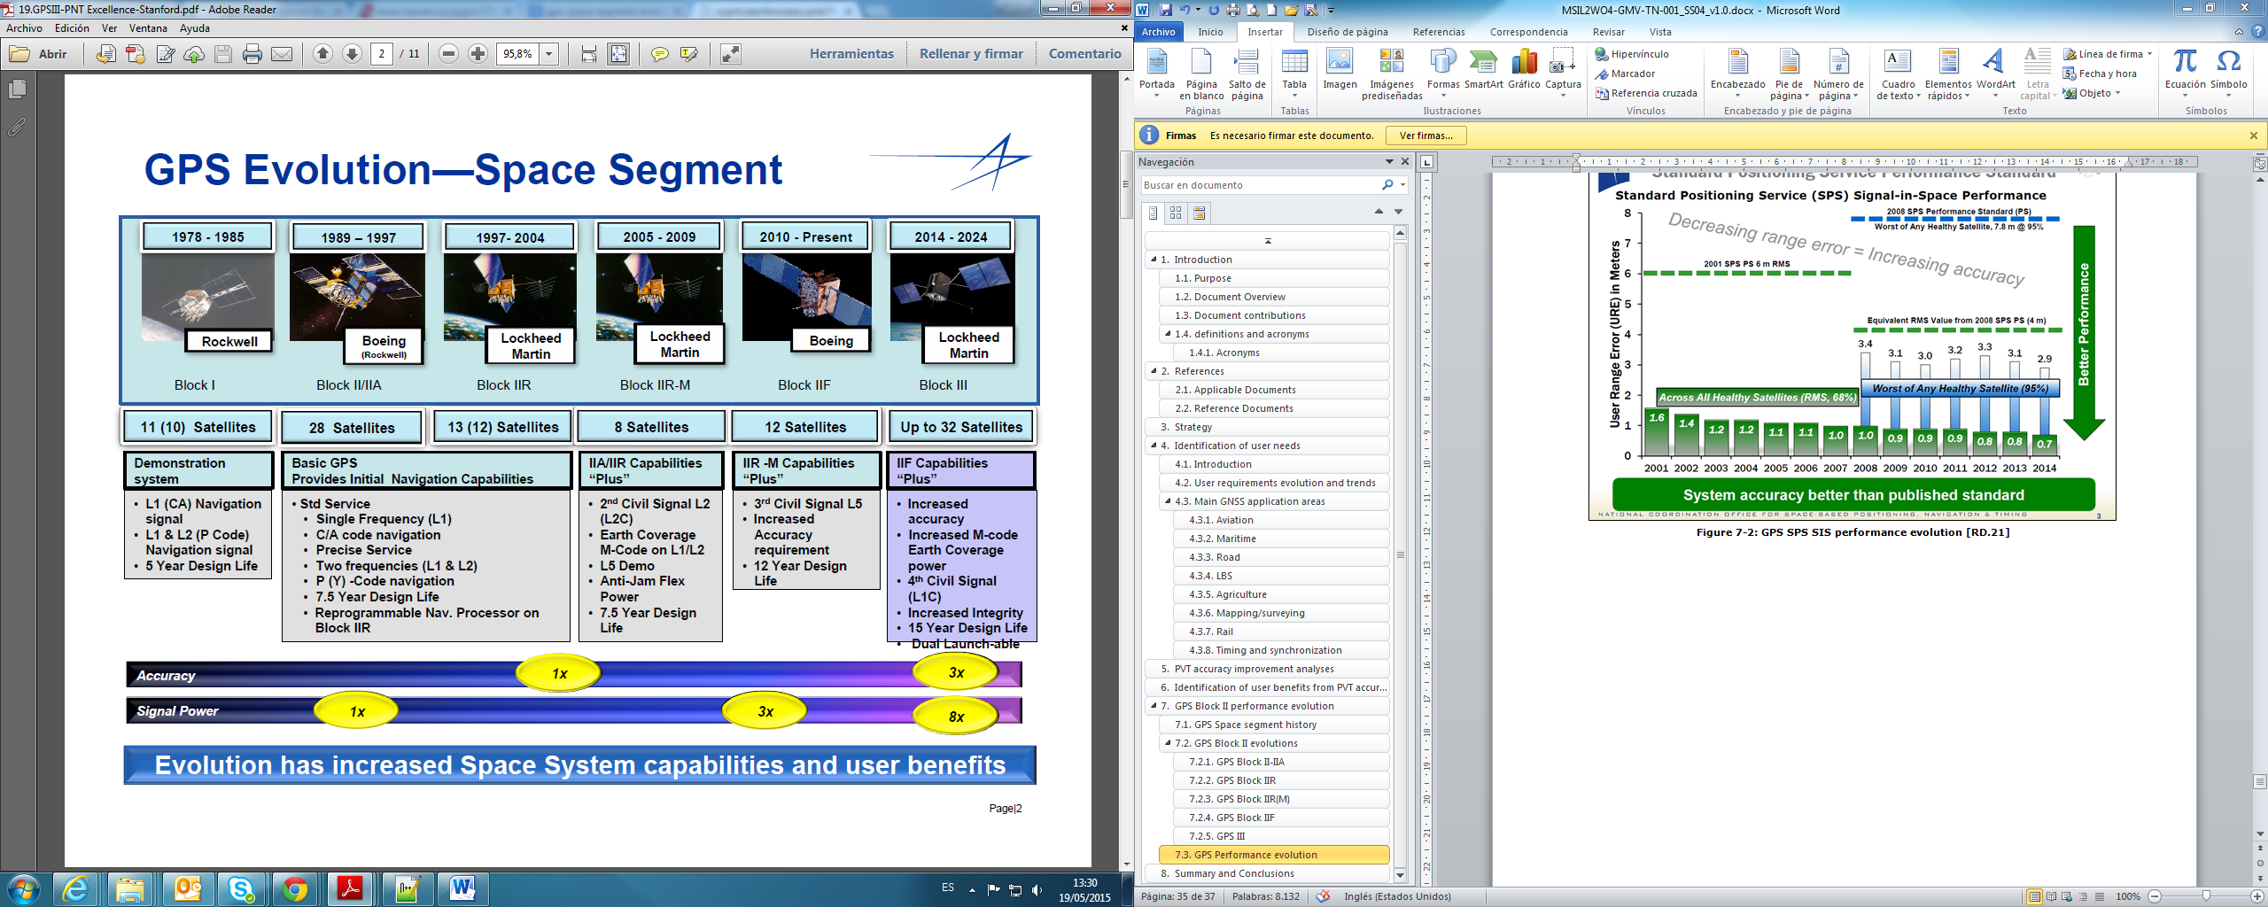The image size is (2268, 907).
Task: Open Archivo tab in Word
Action: [x=1159, y=32]
